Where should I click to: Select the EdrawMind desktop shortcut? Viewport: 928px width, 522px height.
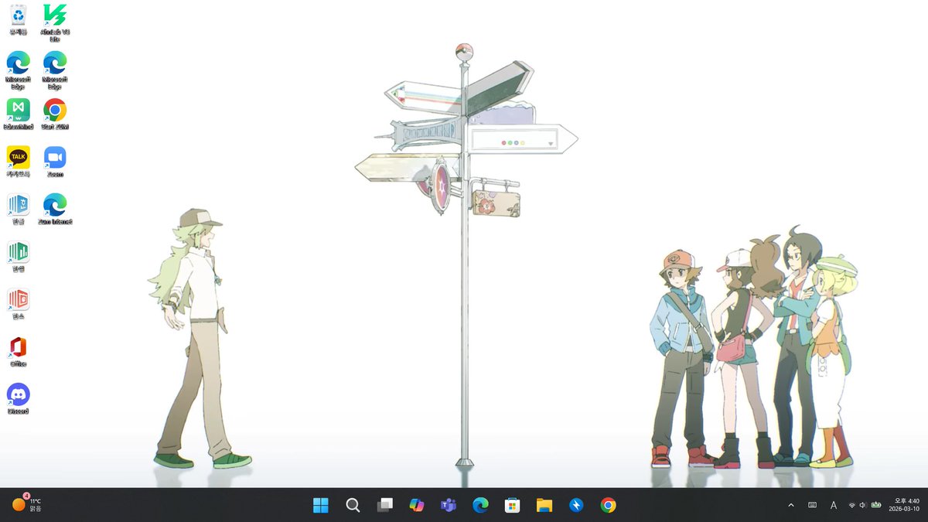click(18, 114)
